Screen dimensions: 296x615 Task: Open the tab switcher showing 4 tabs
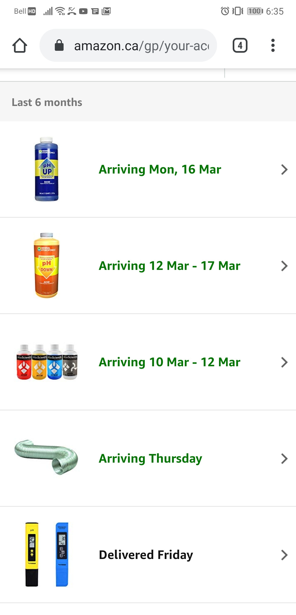click(240, 45)
